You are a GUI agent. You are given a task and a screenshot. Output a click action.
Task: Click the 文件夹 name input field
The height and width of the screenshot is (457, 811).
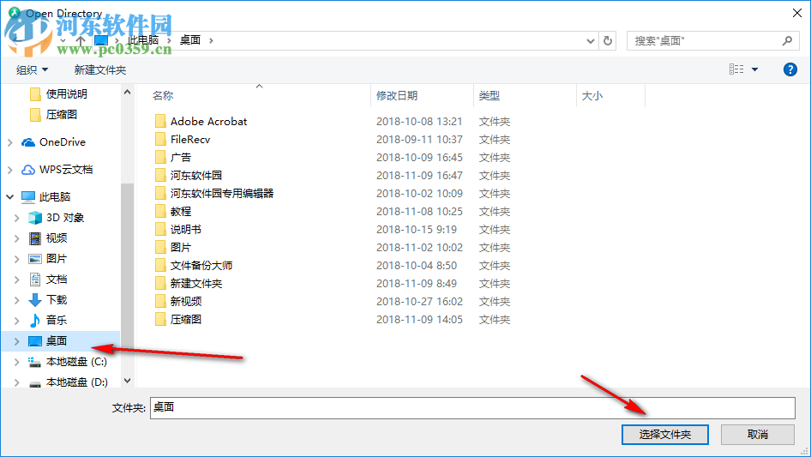(x=472, y=408)
